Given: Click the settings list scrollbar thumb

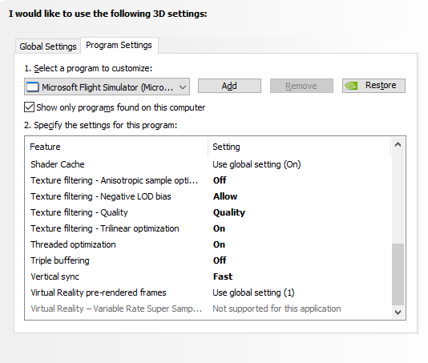Looking at the screenshot, I should pyautogui.click(x=398, y=274).
